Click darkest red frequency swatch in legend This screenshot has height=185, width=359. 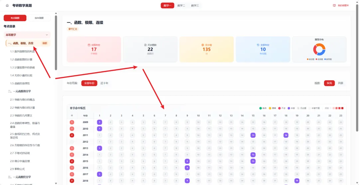click(x=342, y=108)
